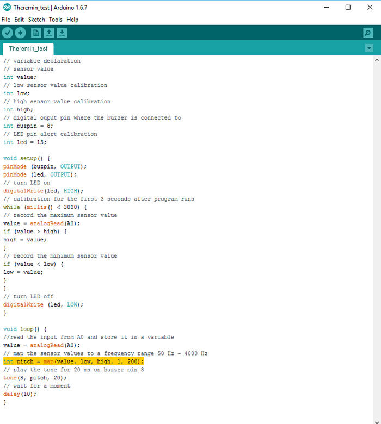The height and width of the screenshot is (424, 381).
Task: Click '// play the tone for 20 ms' comment
Action: tap(73, 370)
